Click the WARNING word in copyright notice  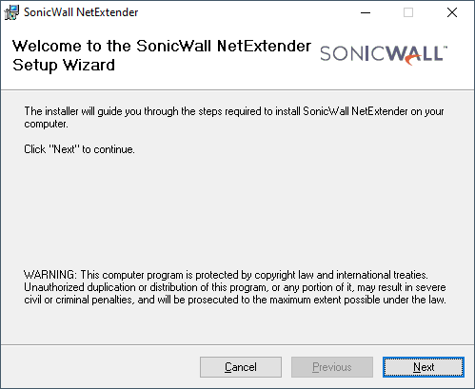pyautogui.click(x=50, y=275)
